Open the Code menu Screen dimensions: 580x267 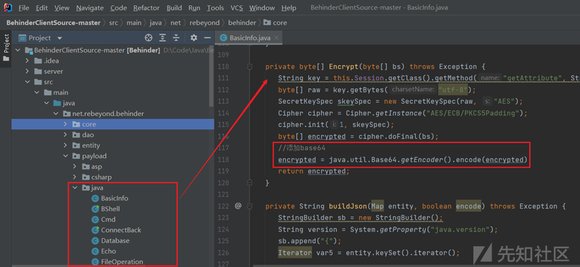(119, 8)
